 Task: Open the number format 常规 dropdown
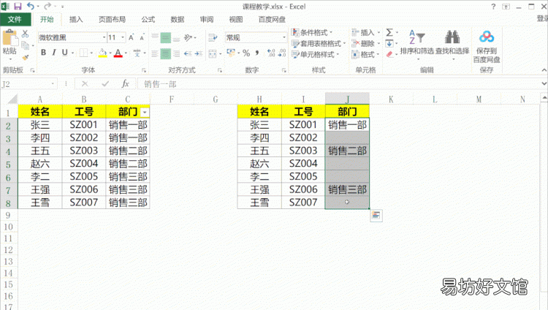283,37
